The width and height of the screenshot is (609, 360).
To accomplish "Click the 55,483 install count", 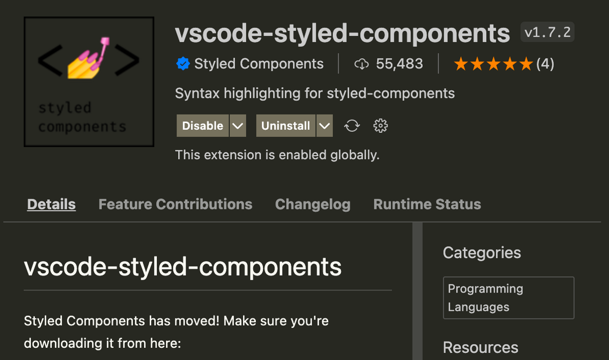I will click(399, 64).
